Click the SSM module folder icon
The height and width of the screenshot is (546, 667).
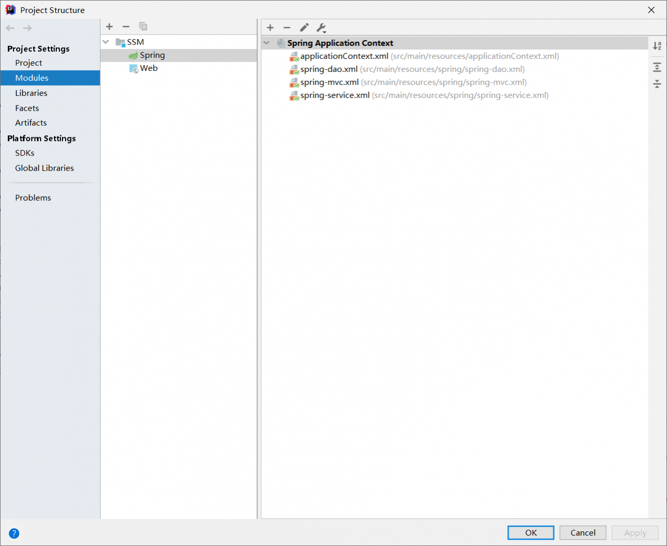pos(120,42)
